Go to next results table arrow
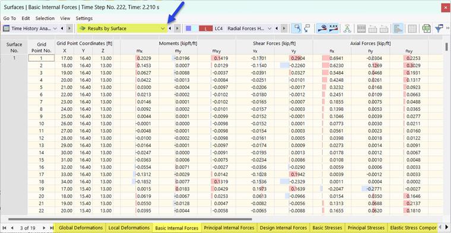The height and width of the screenshot is (233, 451). (x=177, y=28)
